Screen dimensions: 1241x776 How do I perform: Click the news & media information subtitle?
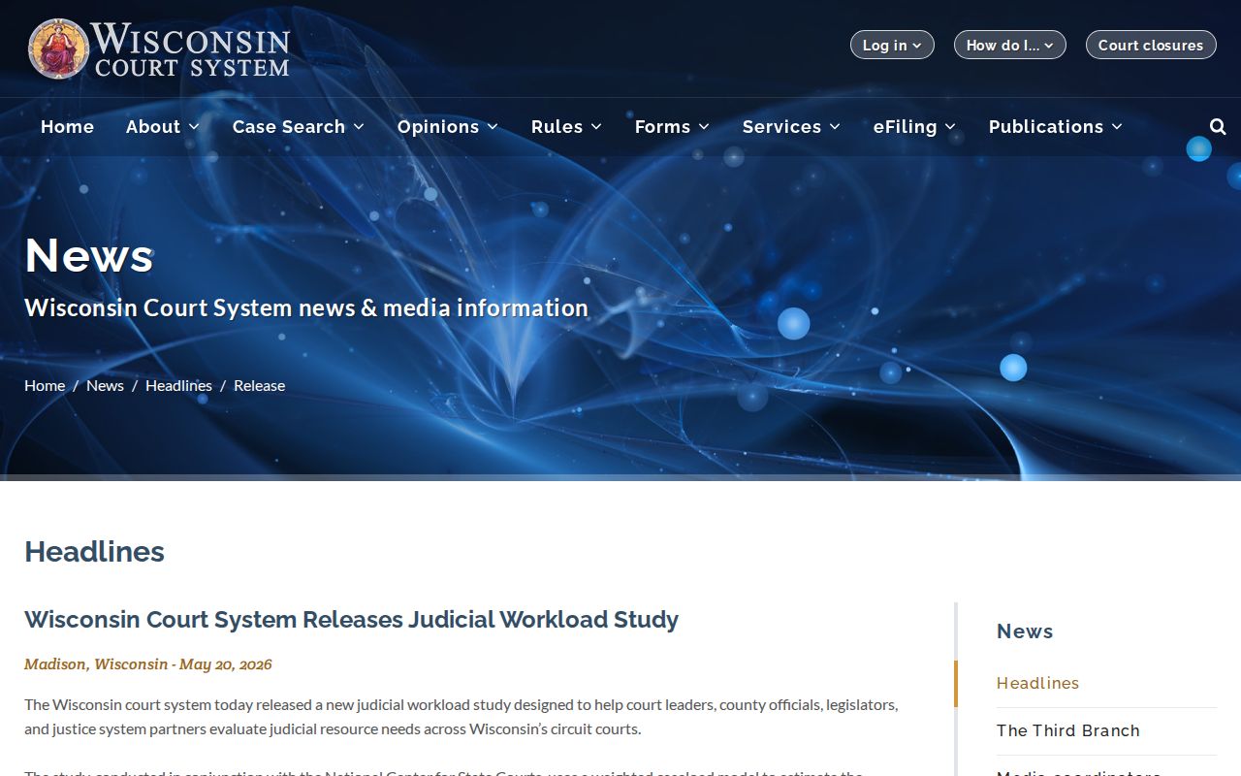(306, 307)
